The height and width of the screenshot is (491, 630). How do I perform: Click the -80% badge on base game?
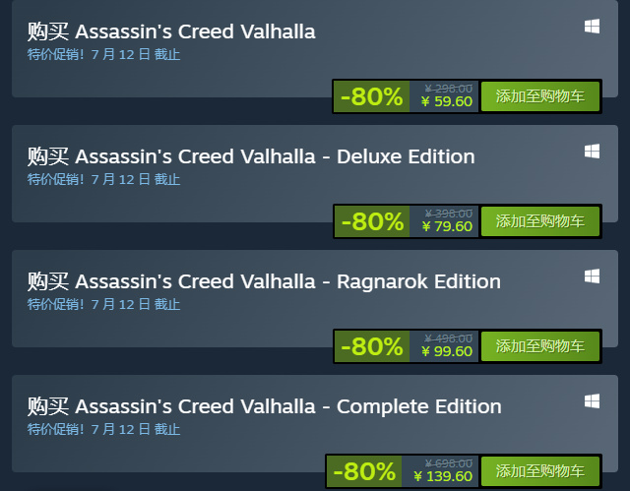coord(371,96)
